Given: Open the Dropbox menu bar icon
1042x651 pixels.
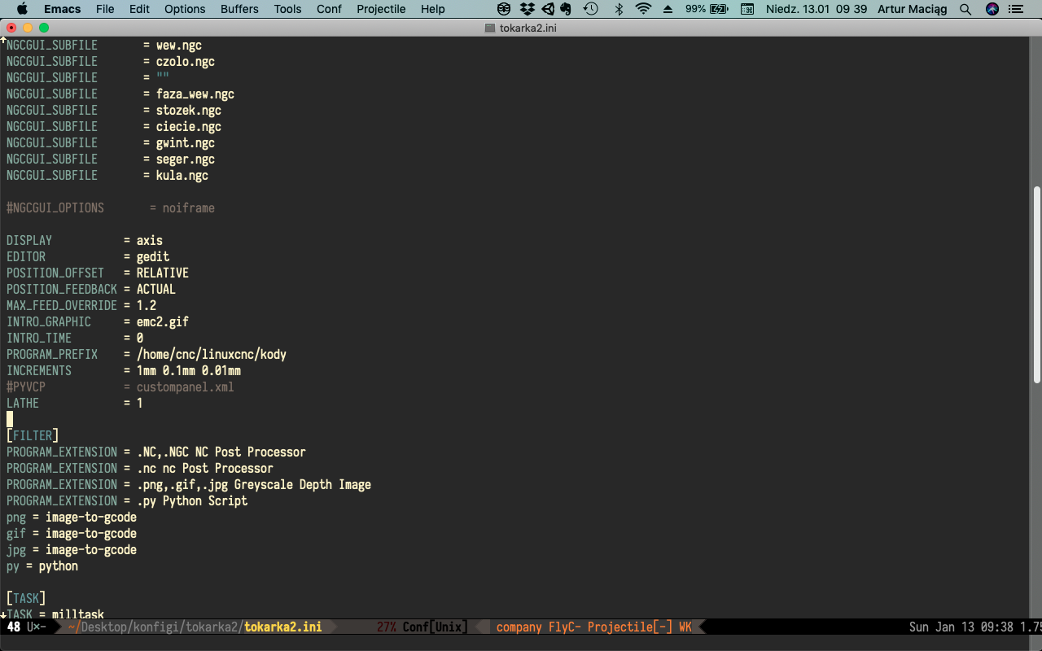Looking at the screenshot, I should (x=527, y=9).
